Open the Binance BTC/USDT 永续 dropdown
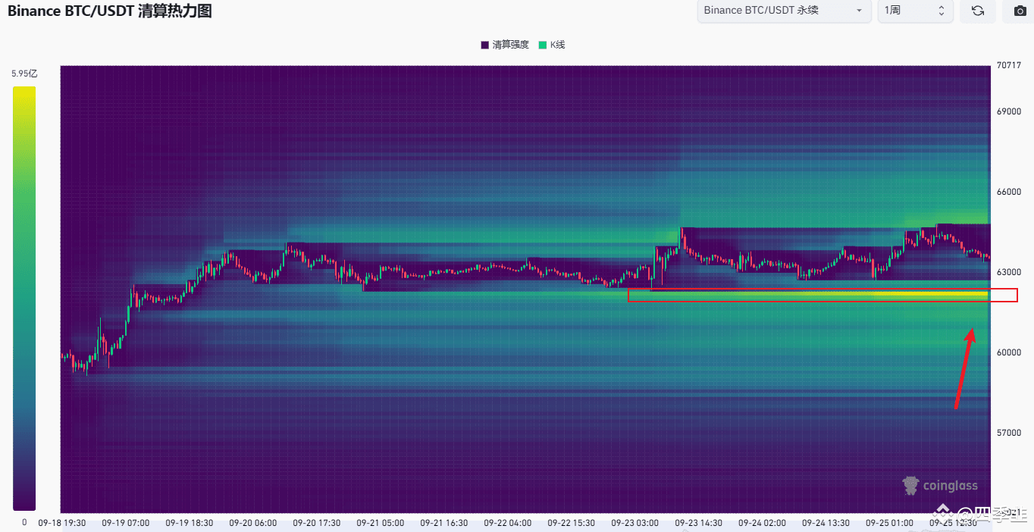The image size is (1034, 532). pyautogui.click(x=783, y=11)
